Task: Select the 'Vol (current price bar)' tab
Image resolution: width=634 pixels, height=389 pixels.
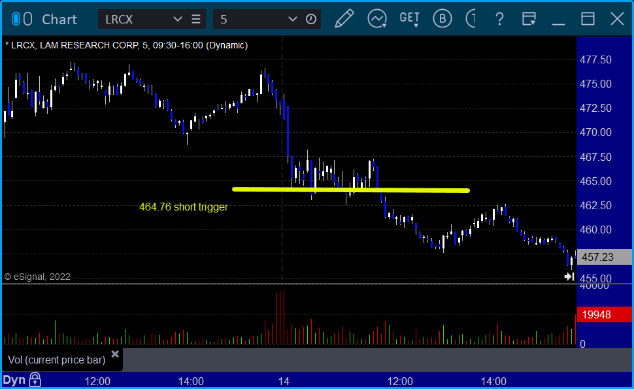Action: (x=57, y=360)
